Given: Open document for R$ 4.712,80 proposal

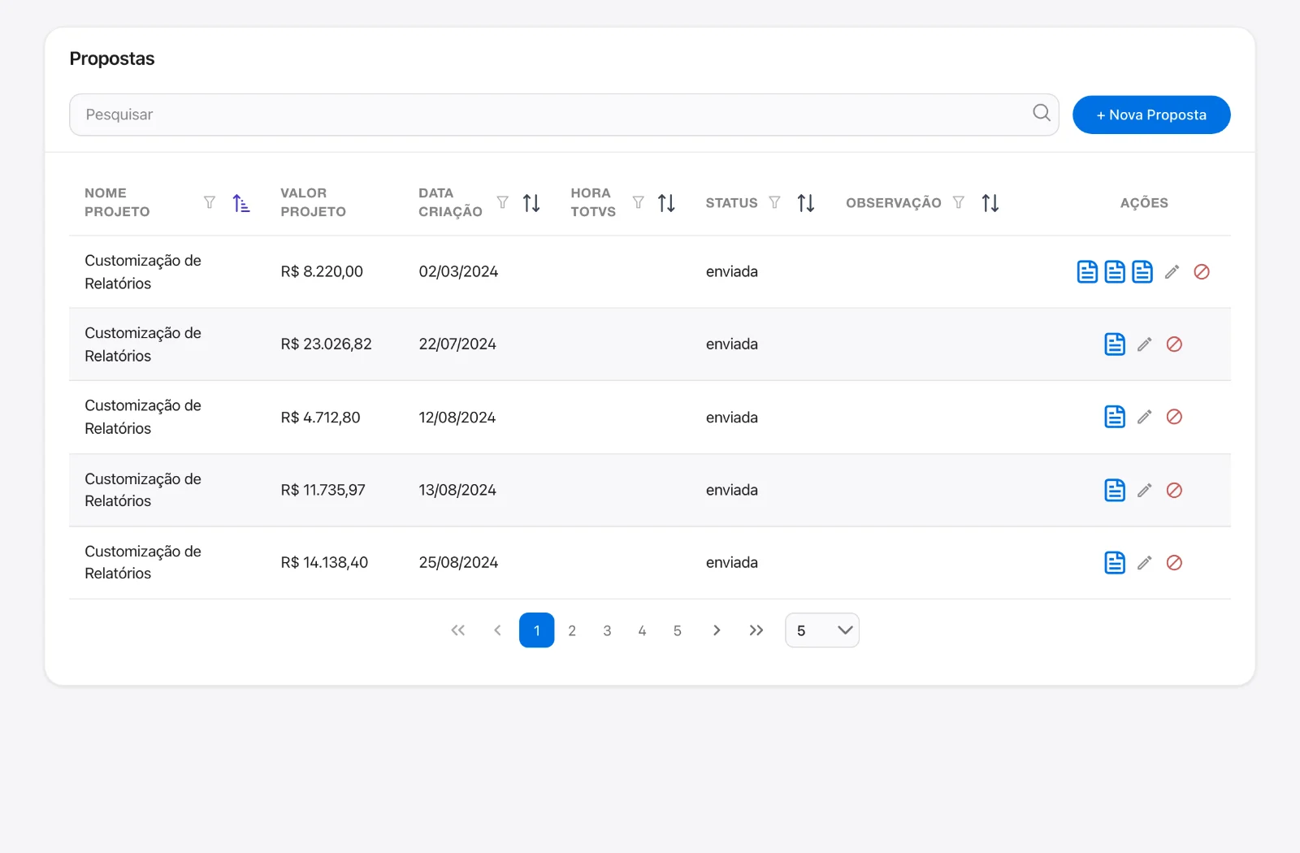Looking at the screenshot, I should pos(1115,417).
